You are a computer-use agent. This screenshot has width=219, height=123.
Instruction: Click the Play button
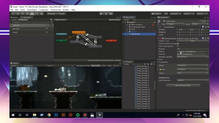coord(101,14)
